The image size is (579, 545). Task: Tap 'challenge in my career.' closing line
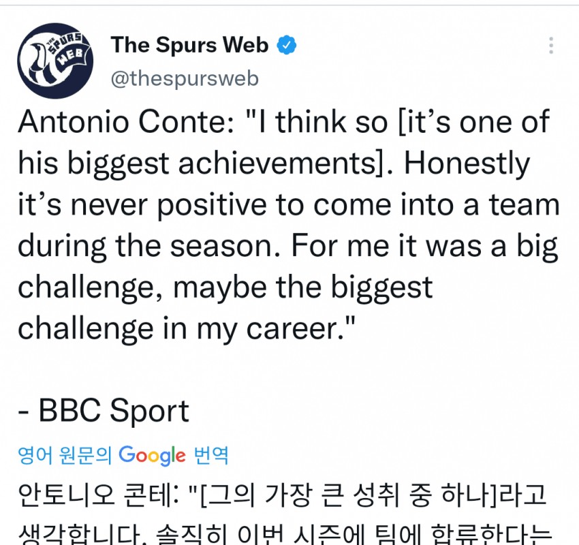pyautogui.click(x=178, y=328)
